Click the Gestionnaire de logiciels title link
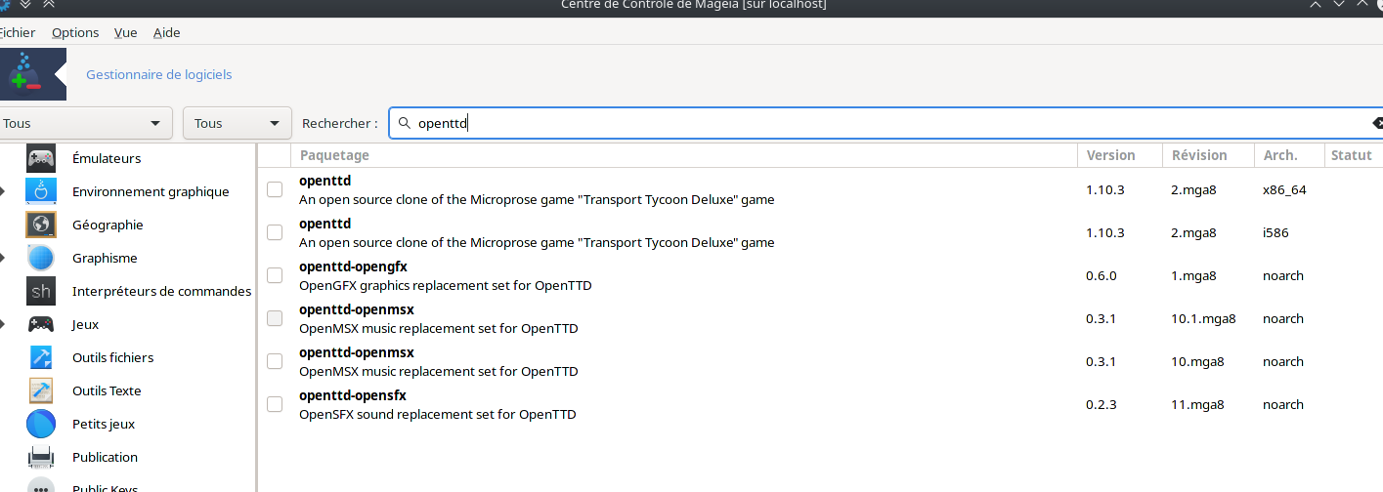 pyautogui.click(x=159, y=74)
